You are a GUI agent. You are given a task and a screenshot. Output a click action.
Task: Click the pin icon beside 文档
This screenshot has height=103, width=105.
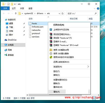(x=24, y=31)
